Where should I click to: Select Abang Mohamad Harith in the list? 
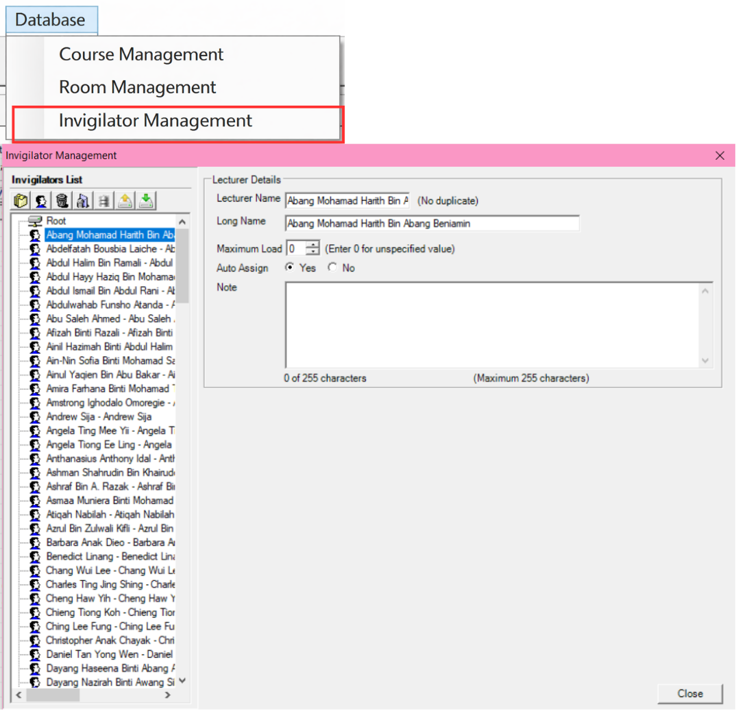click(x=110, y=235)
